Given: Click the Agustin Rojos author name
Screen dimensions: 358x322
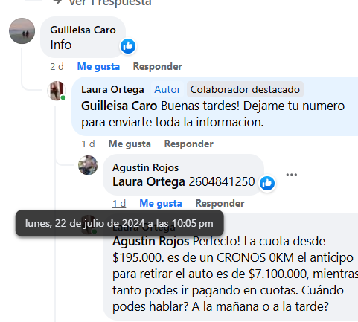Looking at the screenshot, I should coord(146,167).
